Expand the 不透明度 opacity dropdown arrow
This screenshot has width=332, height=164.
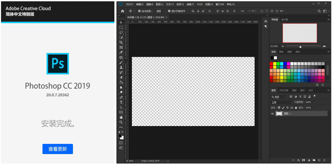pyautogui.click(x=314, y=102)
